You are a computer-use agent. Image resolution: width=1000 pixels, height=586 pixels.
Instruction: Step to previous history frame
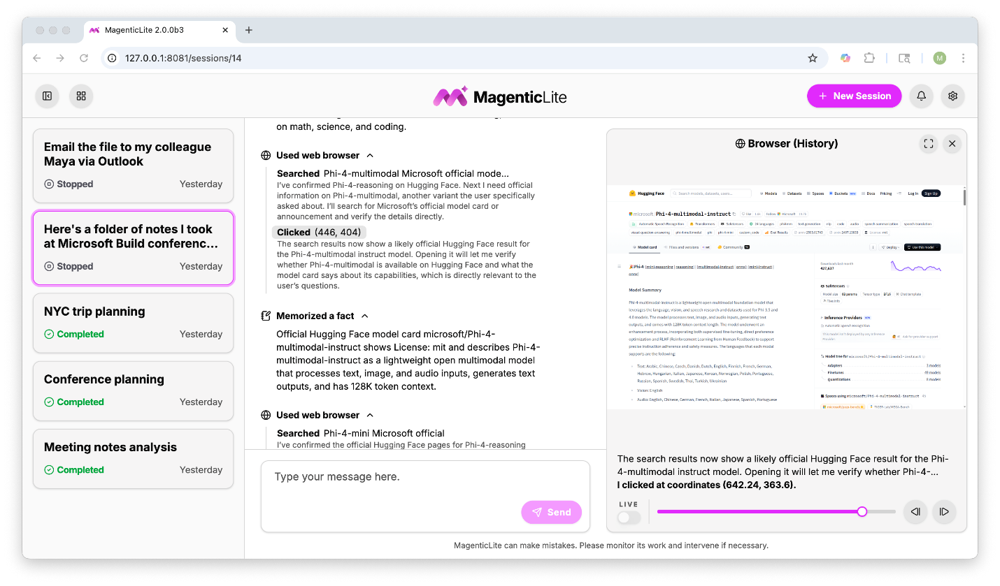[x=915, y=512]
